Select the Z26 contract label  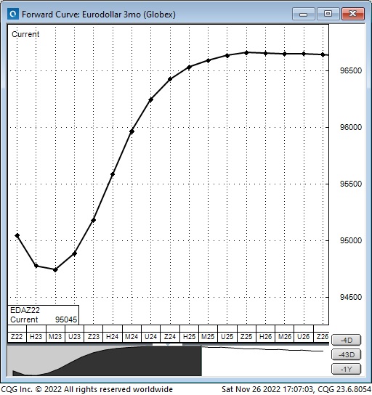322,337
